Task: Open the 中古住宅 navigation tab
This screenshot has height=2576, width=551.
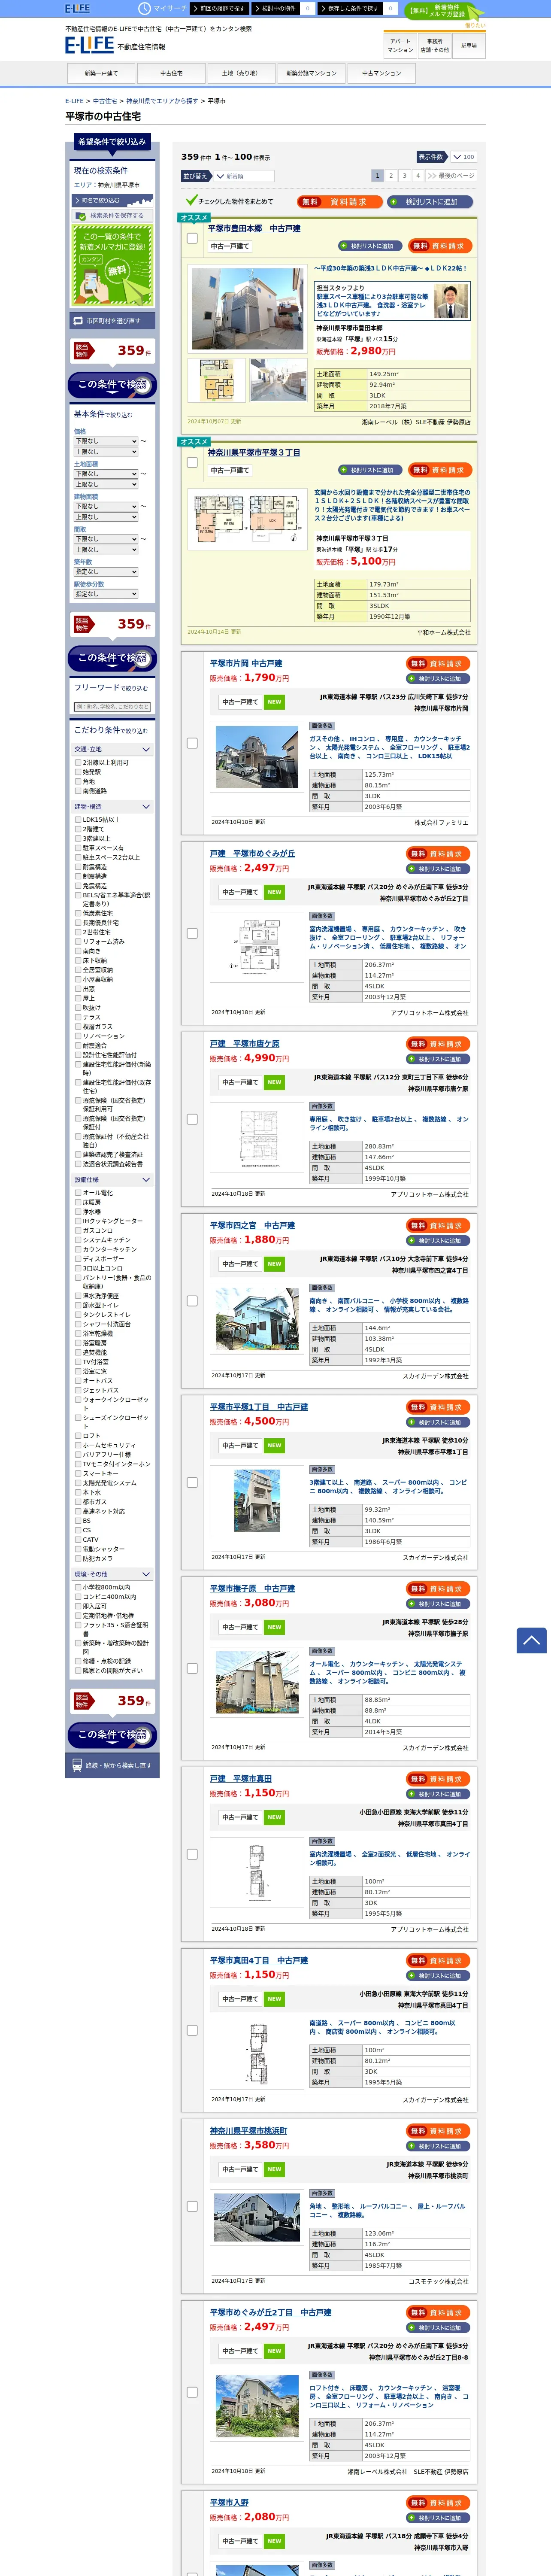Action: (171, 73)
